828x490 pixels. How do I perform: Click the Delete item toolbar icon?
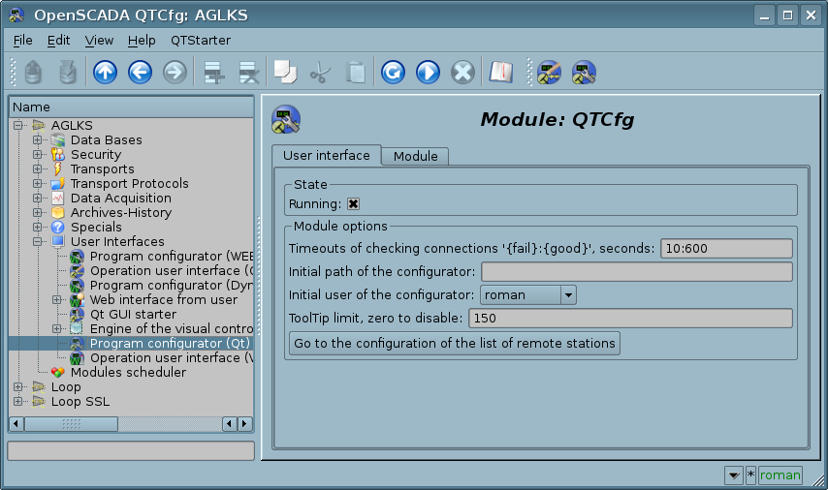pos(249,73)
